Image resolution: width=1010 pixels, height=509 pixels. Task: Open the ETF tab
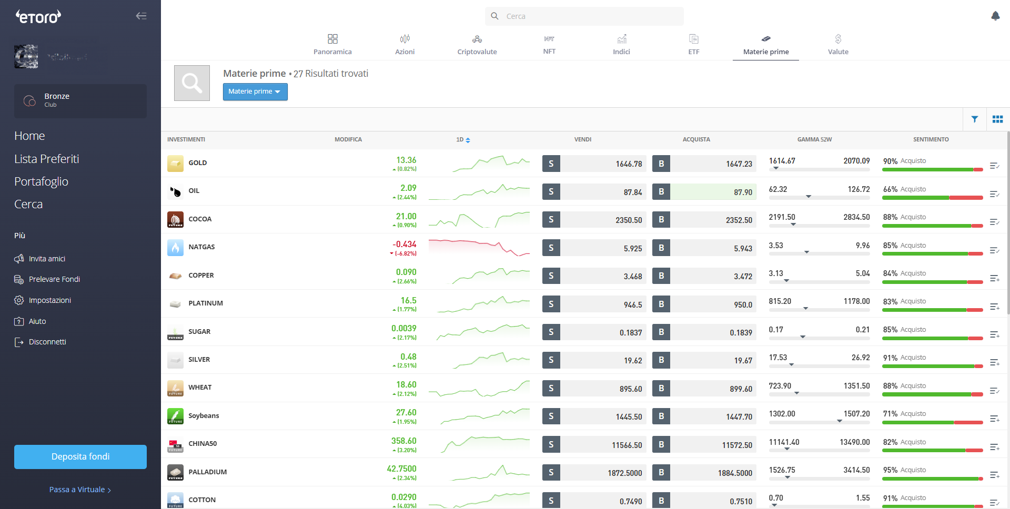click(694, 44)
